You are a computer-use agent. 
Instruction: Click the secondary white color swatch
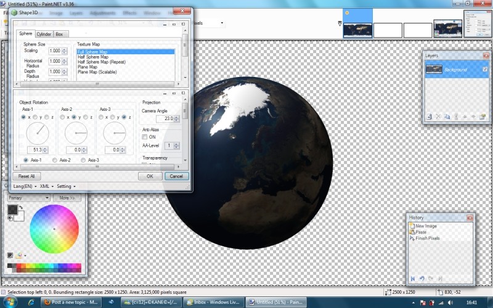(20, 217)
